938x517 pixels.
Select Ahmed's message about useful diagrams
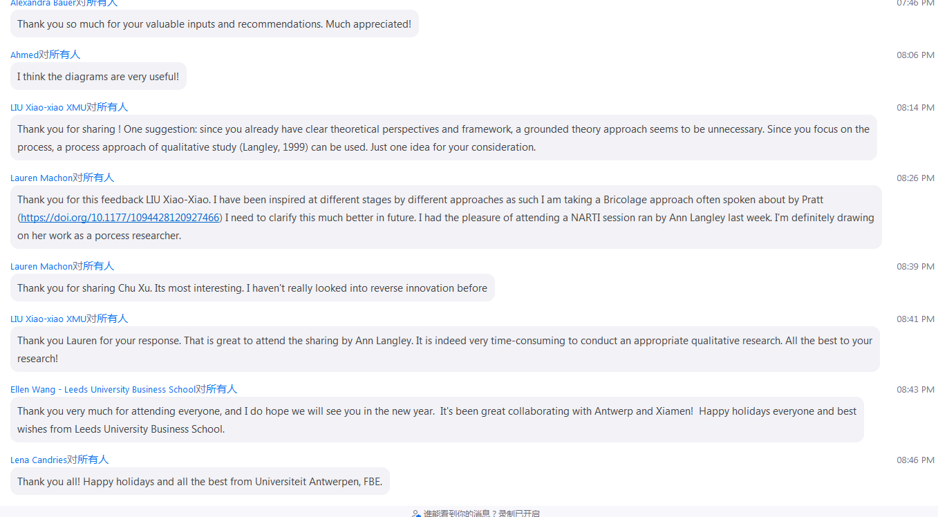click(98, 77)
